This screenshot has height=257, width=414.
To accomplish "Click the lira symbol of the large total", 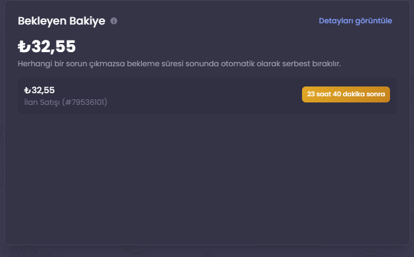I will coord(24,47).
